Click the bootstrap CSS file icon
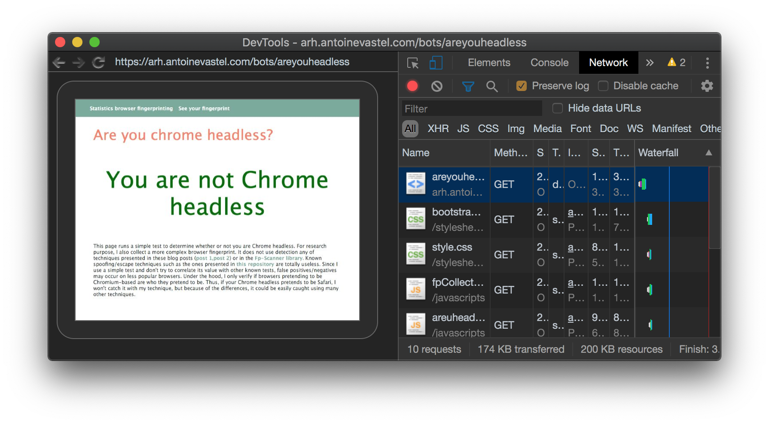The image size is (769, 424). click(415, 219)
